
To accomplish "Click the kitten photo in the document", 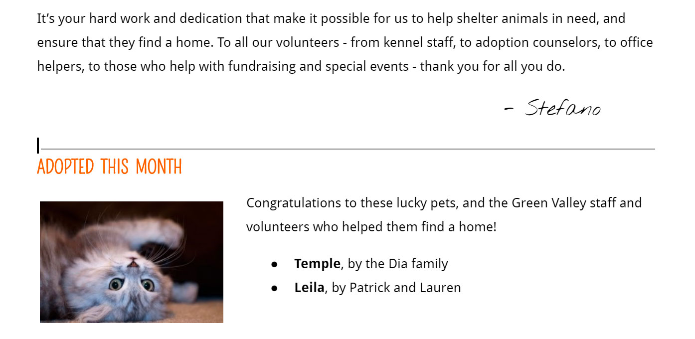I will pyautogui.click(x=132, y=262).
